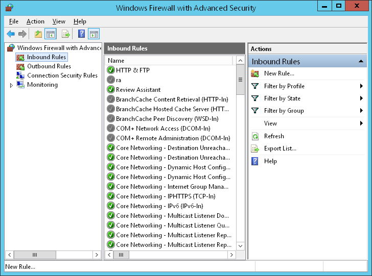Viewport: 372px width, 276px height.
Task: Open the Filter by Group submenu arrow
Action: (361, 111)
